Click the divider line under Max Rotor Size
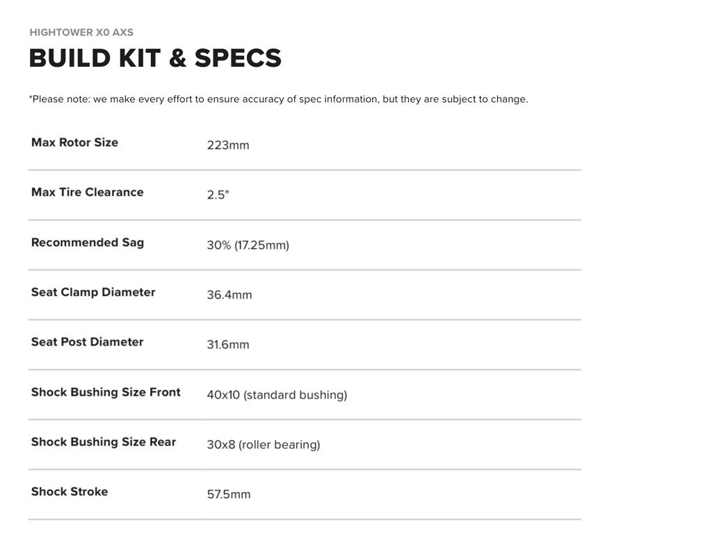712x534 pixels. tap(304, 170)
